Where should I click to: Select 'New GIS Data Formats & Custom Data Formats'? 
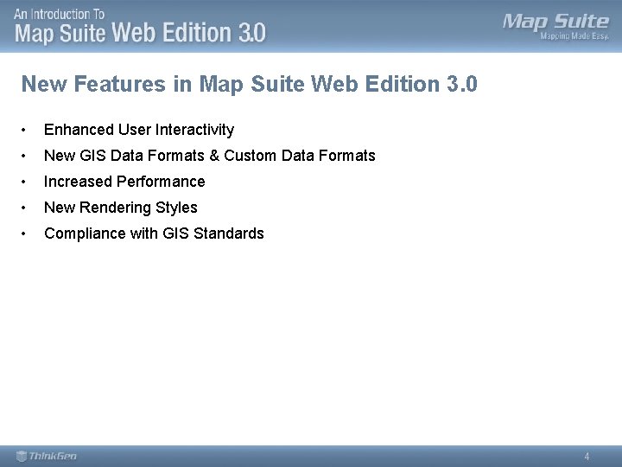209,156
